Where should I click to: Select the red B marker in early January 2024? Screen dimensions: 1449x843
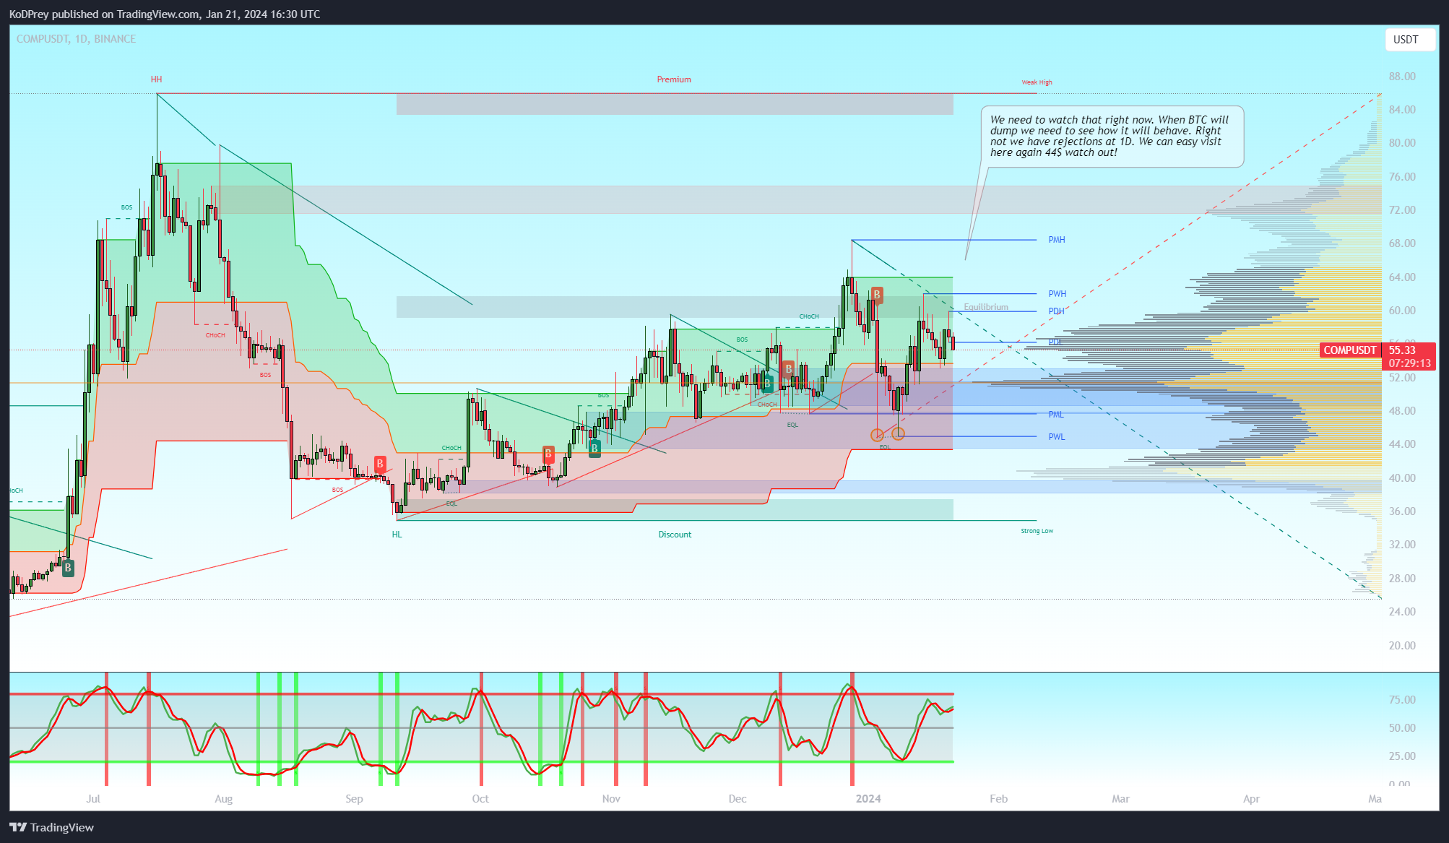click(x=877, y=295)
